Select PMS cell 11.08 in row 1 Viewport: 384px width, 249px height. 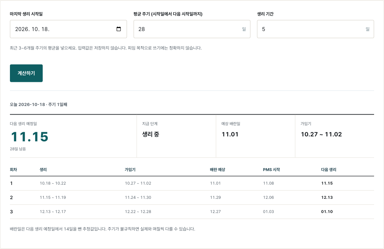tap(268, 183)
